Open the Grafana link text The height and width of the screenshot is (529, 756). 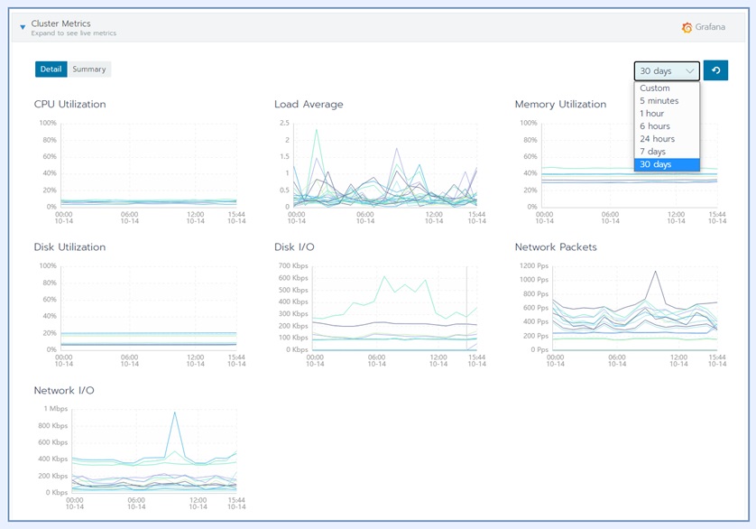[x=710, y=27]
